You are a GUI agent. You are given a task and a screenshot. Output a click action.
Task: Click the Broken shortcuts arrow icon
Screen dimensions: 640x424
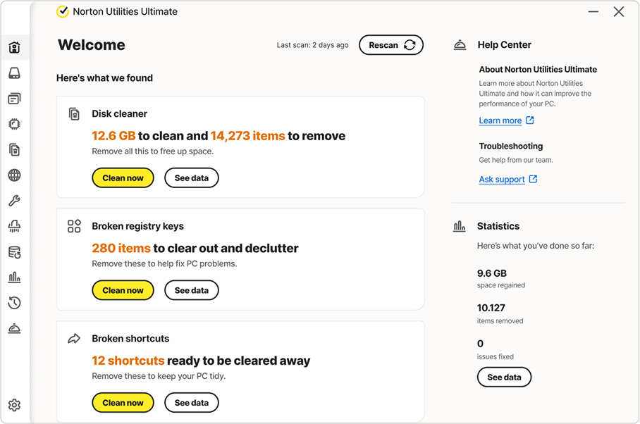[x=74, y=338]
